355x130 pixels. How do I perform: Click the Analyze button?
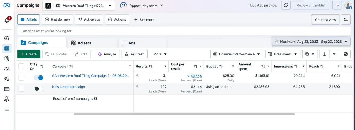tap(107, 54)
